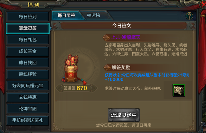Viewport: 206px width, 133px height.
Task: Click the question mark help icon
Action: 189,16
